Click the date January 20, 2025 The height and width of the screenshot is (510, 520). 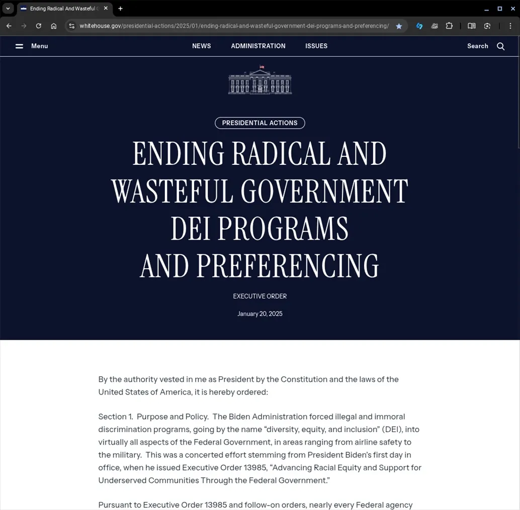pyautogui.click(x=259, y=314)
